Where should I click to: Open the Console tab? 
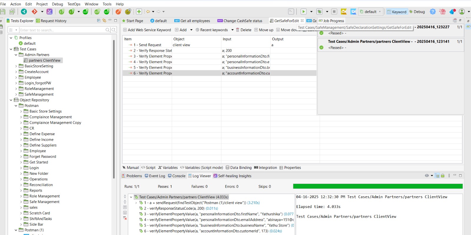[x=177, y=176]
